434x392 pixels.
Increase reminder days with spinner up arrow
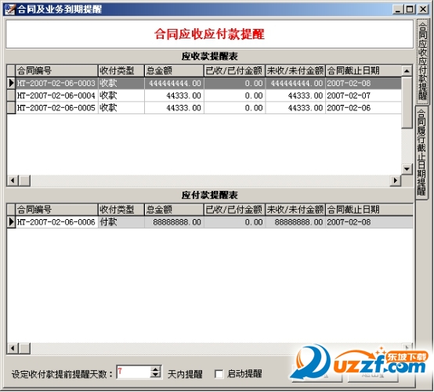(x=156, y=369)
